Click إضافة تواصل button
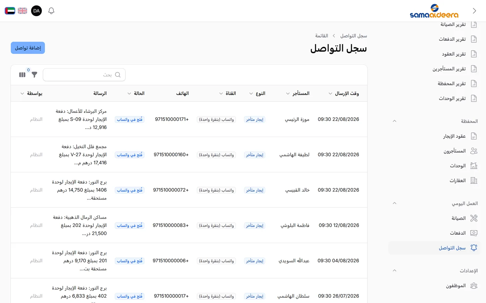The image size is (486, 303). (28, 48)
